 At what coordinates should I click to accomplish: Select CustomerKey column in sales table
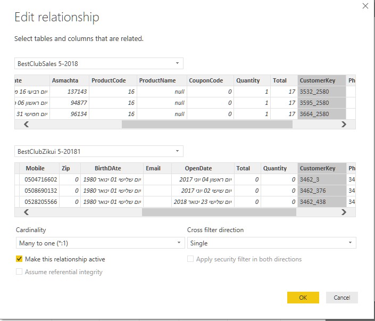pyautogui.click(x=322, y=80)
